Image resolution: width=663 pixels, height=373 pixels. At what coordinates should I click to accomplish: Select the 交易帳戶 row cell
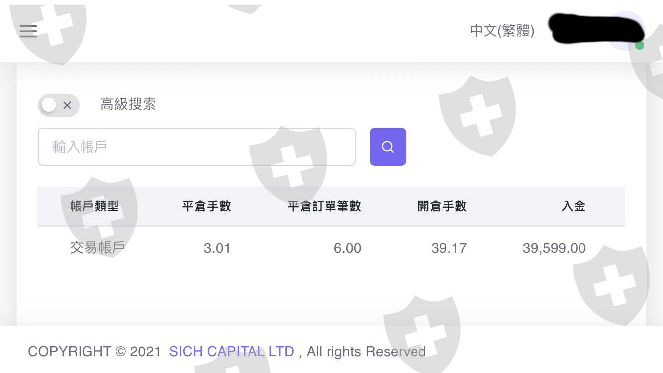97,248
